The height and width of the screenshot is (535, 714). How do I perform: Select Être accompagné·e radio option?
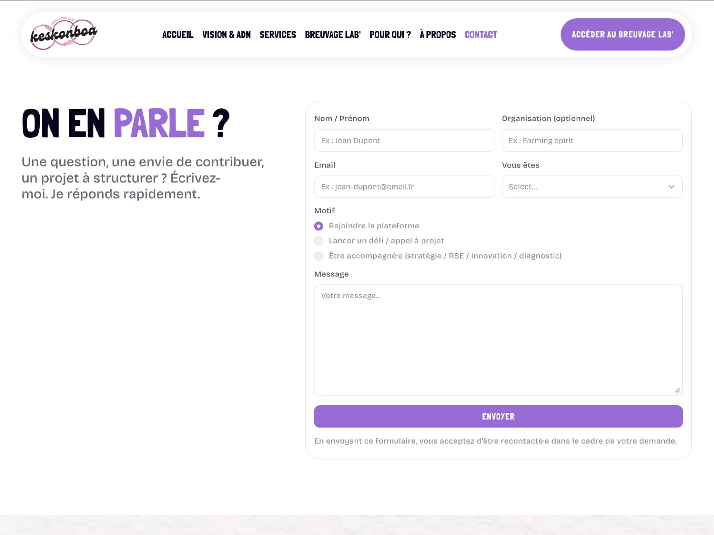coord(319,256)
